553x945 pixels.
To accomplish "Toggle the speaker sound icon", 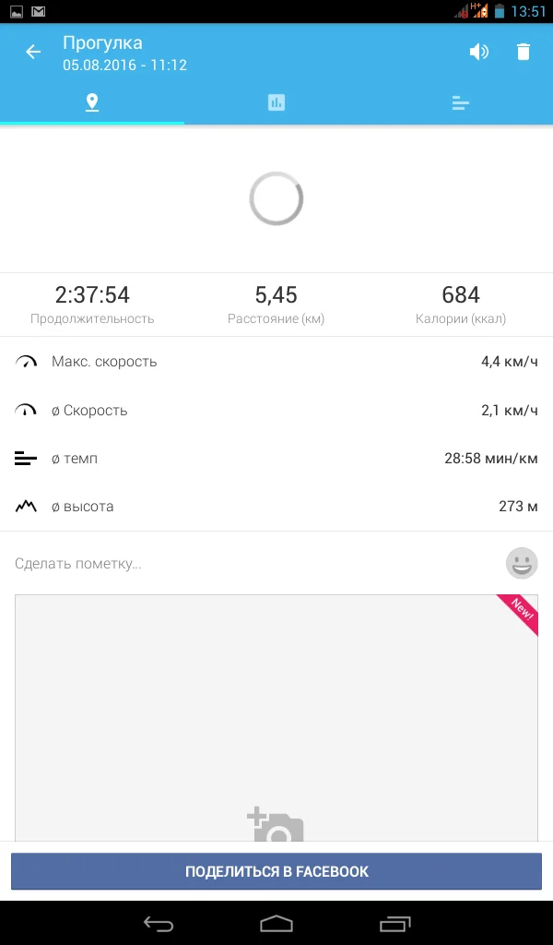I will point(478,52).
